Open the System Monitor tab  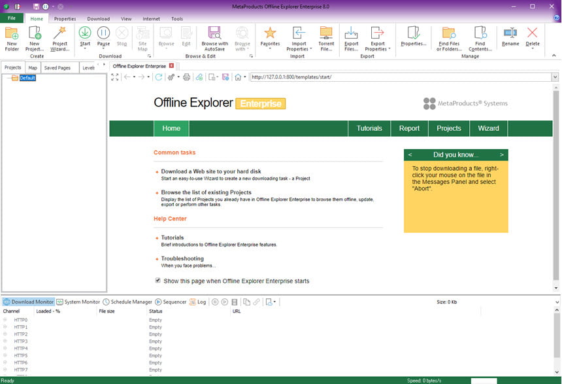(x=78, y=302)
